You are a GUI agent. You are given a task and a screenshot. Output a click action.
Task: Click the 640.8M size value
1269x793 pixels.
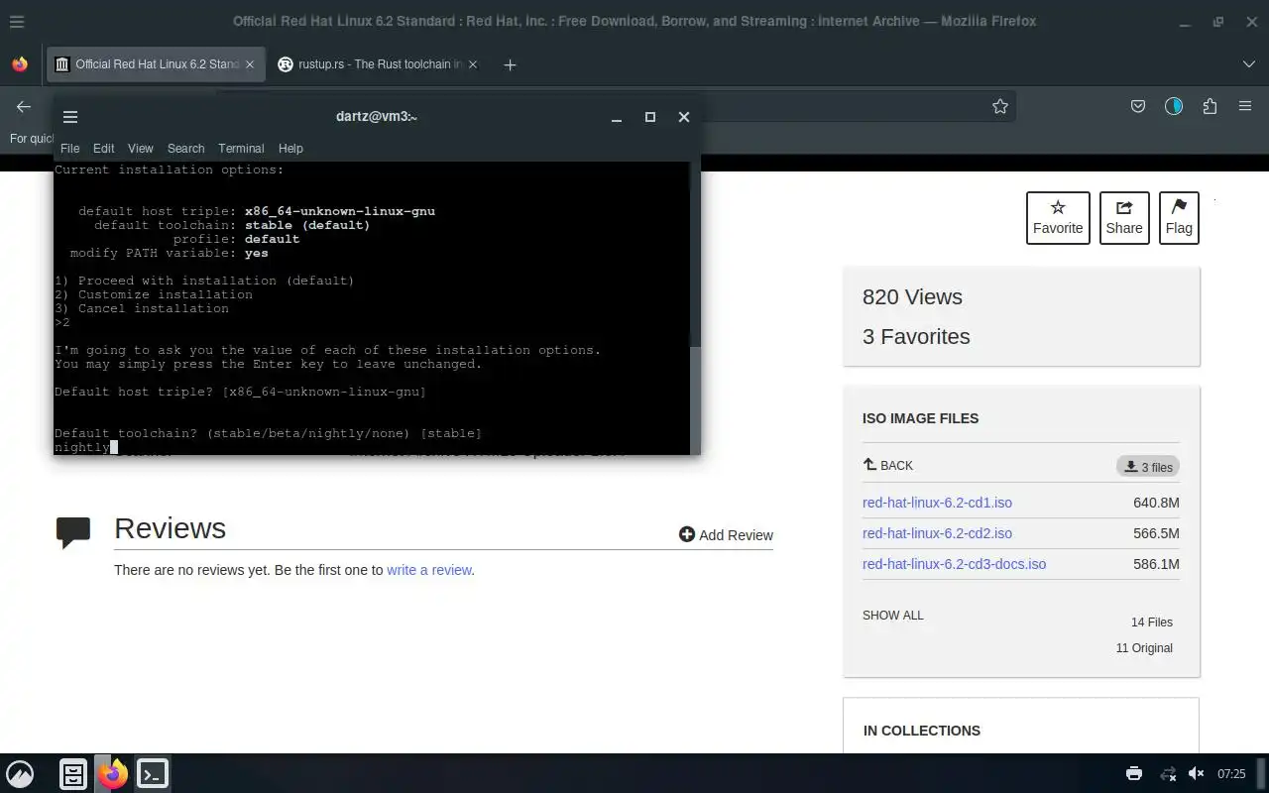(1156, 503)
